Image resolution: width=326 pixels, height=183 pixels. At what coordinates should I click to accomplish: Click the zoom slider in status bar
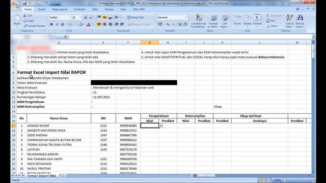(x=298, y=180)
